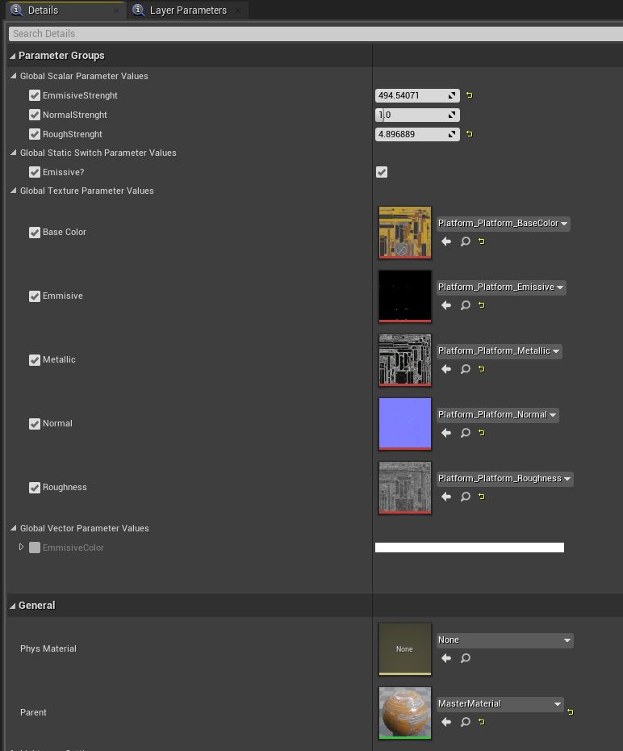Image resolution: width=623 pixels, height=751 pixels.
Task: Open Platform_Platform_Metallic asset dropdown
Action: coord(499,350)
